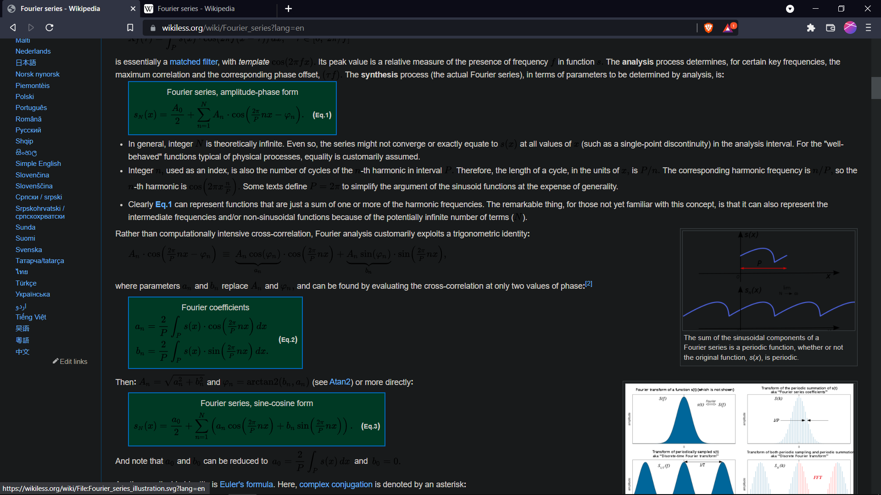Open the Brave Shields panel
881x495 pixels.
(708, 27)
